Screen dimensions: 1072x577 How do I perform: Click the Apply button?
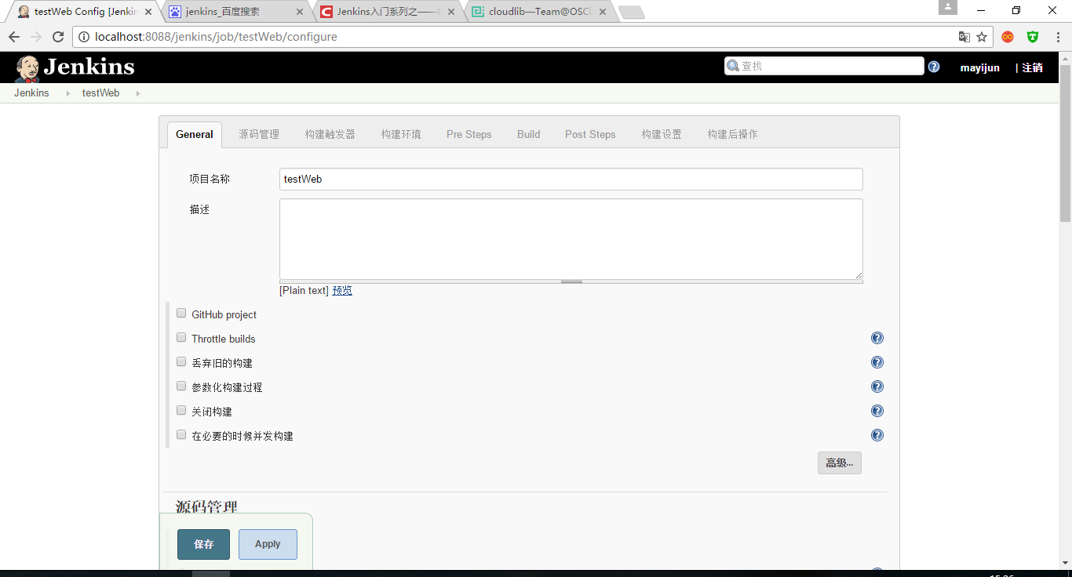point(268,544)
